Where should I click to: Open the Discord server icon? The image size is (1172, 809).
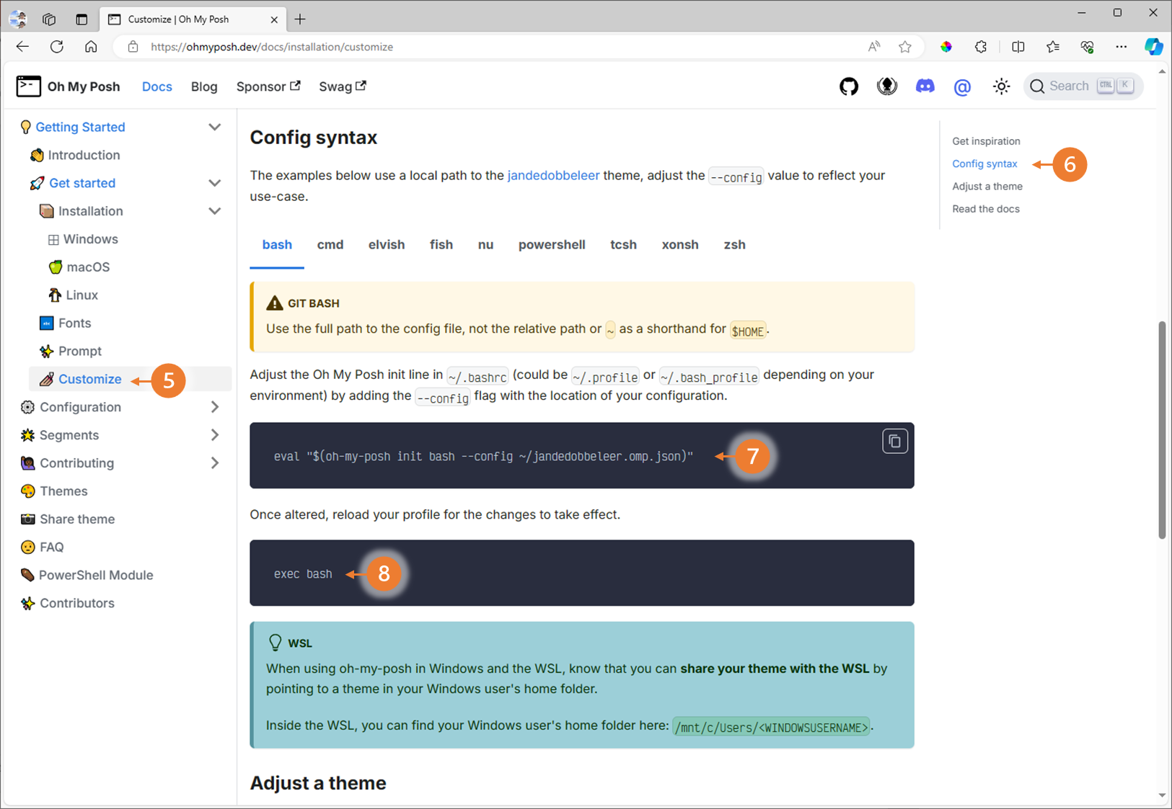tap(925, 86)
